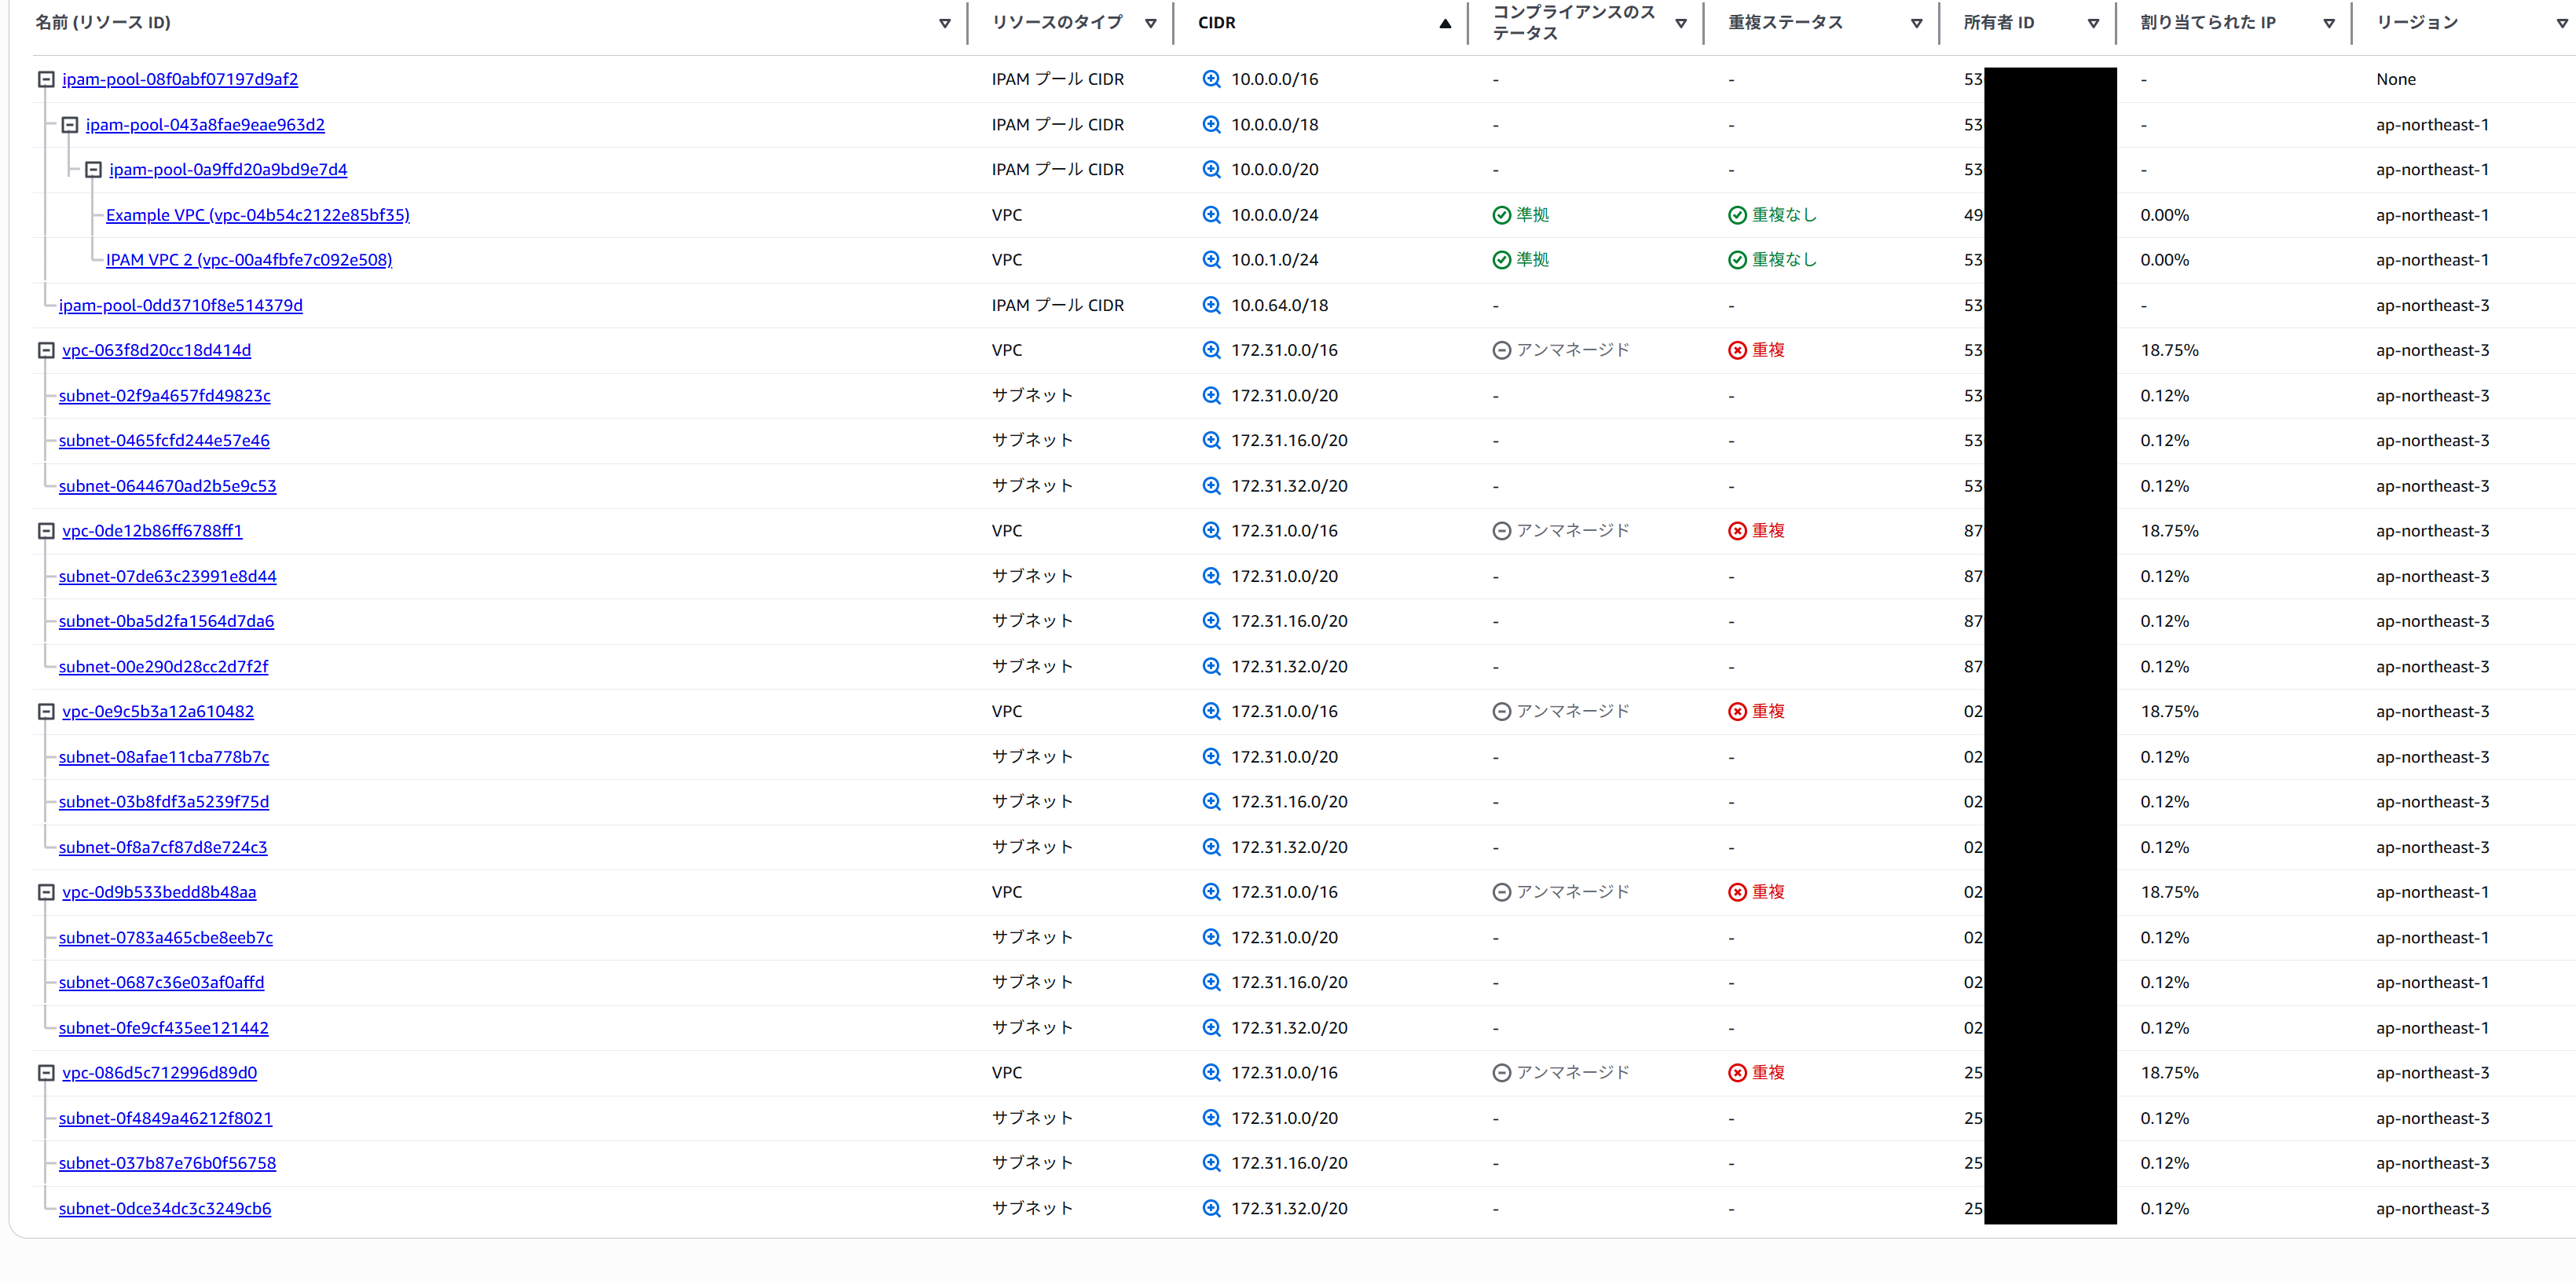2576x1281 pixels.
Task: Open filter menu for コンプライアンスのステータス column
Action: [1681, 23]
